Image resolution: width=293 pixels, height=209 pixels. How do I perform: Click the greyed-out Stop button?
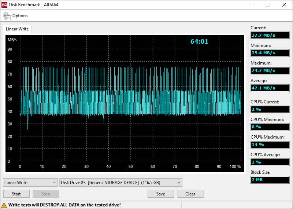45,194
